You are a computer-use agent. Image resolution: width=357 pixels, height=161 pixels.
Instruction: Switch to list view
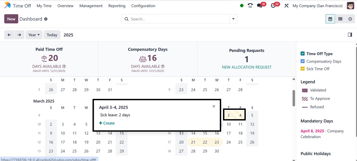(340, 19)
